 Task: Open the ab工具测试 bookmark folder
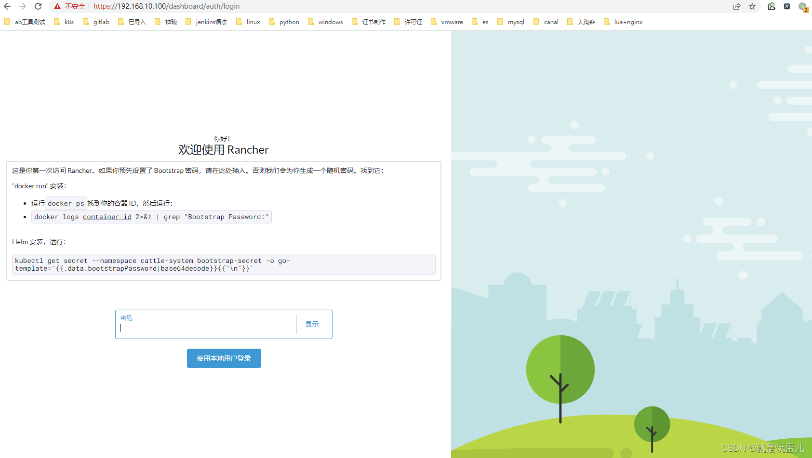(25, 22)
